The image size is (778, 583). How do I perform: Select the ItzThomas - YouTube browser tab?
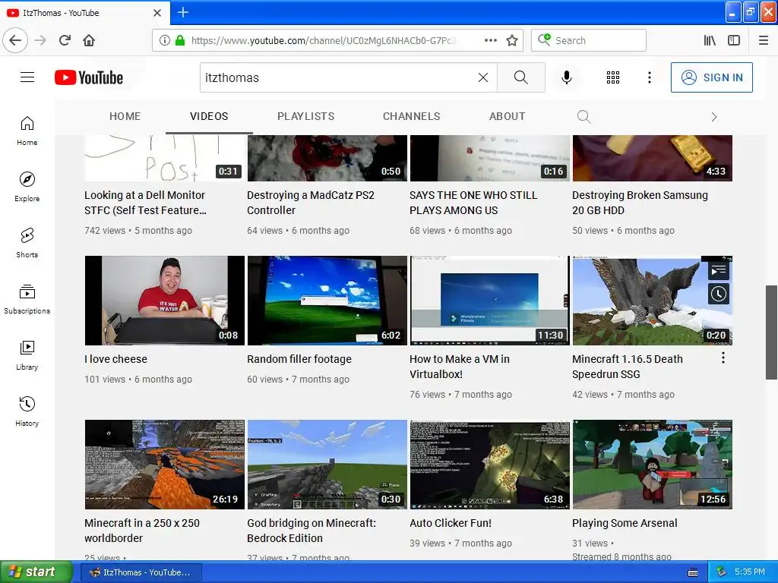point(85,13)
